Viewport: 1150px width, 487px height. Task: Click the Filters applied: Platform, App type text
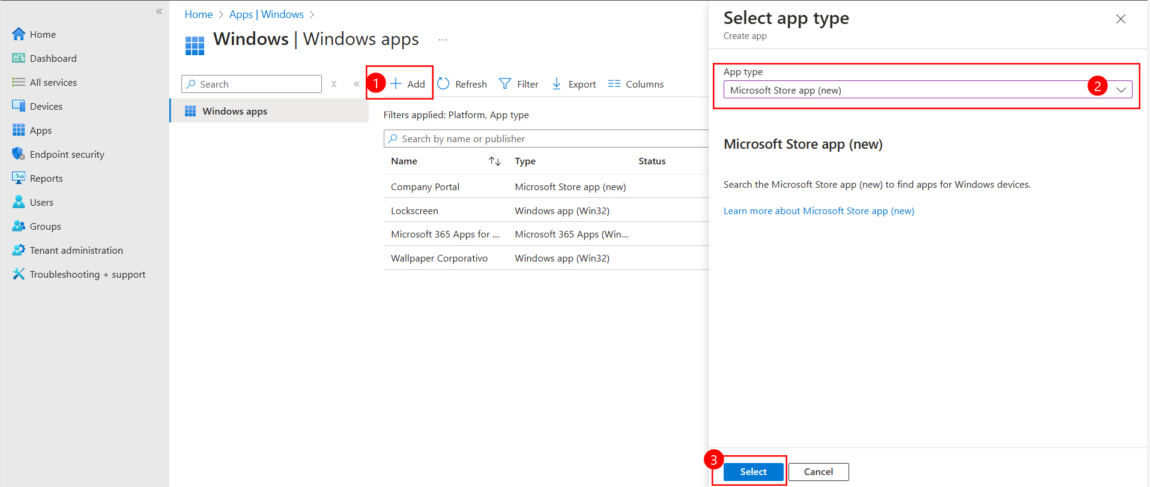pyautogui.click(x=456, y=115)
